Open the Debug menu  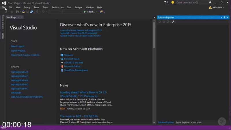click(x=27, y=8)
